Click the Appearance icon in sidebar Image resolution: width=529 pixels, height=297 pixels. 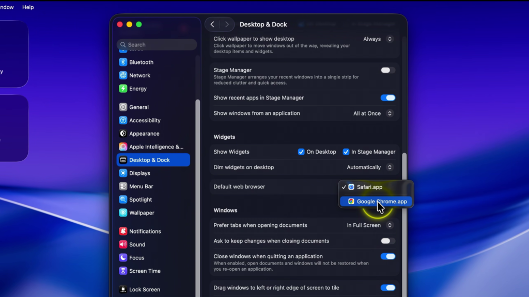click(123, 134)
